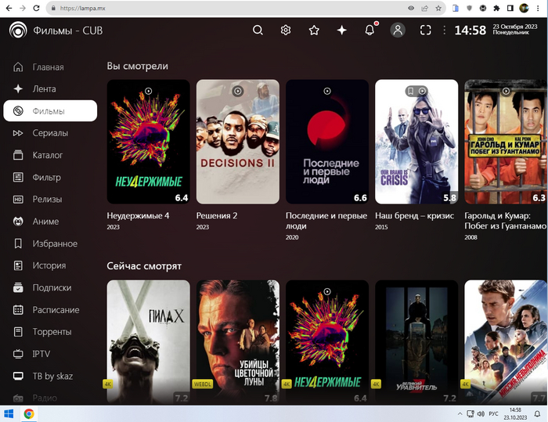The height and width of the screenshot is (422, 548).
Task: Click play badge on Decisions II poster
Action: click(x=238, y=92)
